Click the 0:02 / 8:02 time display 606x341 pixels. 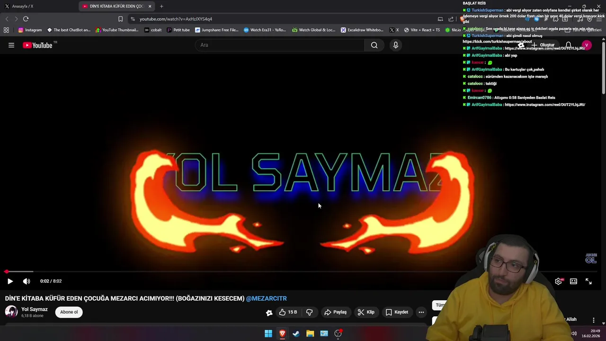pyautogui.click(x=51, y=281)
